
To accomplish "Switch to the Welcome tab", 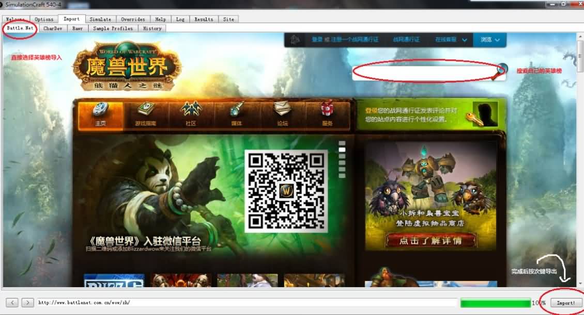I will (x=16, y=19).
